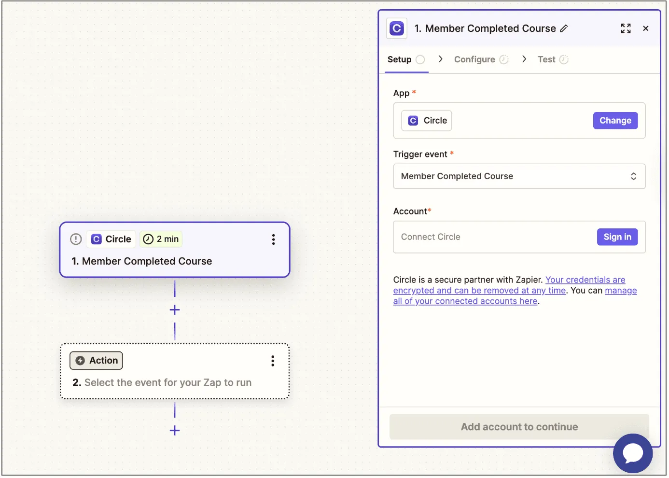Expand the panel to full screen

pos(626,28)
